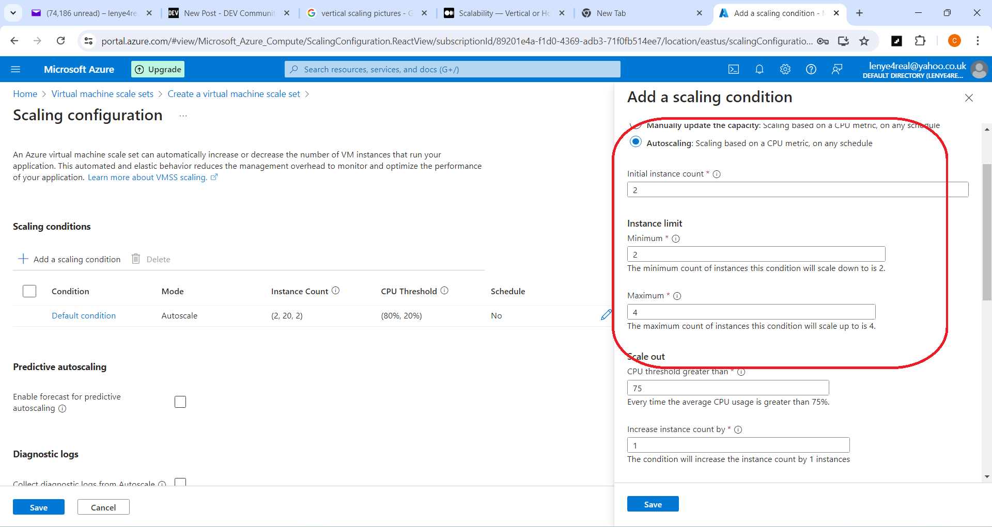
Task: Click the scaling panel scroll-down arrow
Action: [987, 477]
